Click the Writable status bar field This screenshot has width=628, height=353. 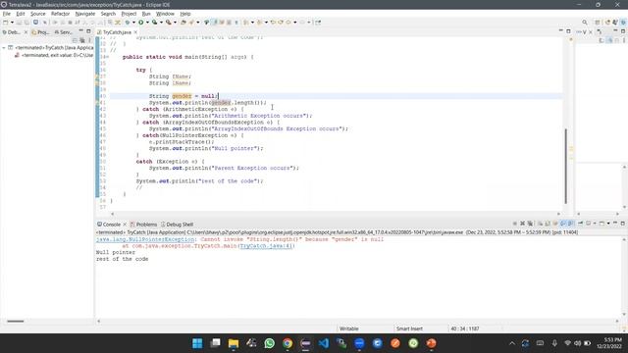click(x=349, y=328)
